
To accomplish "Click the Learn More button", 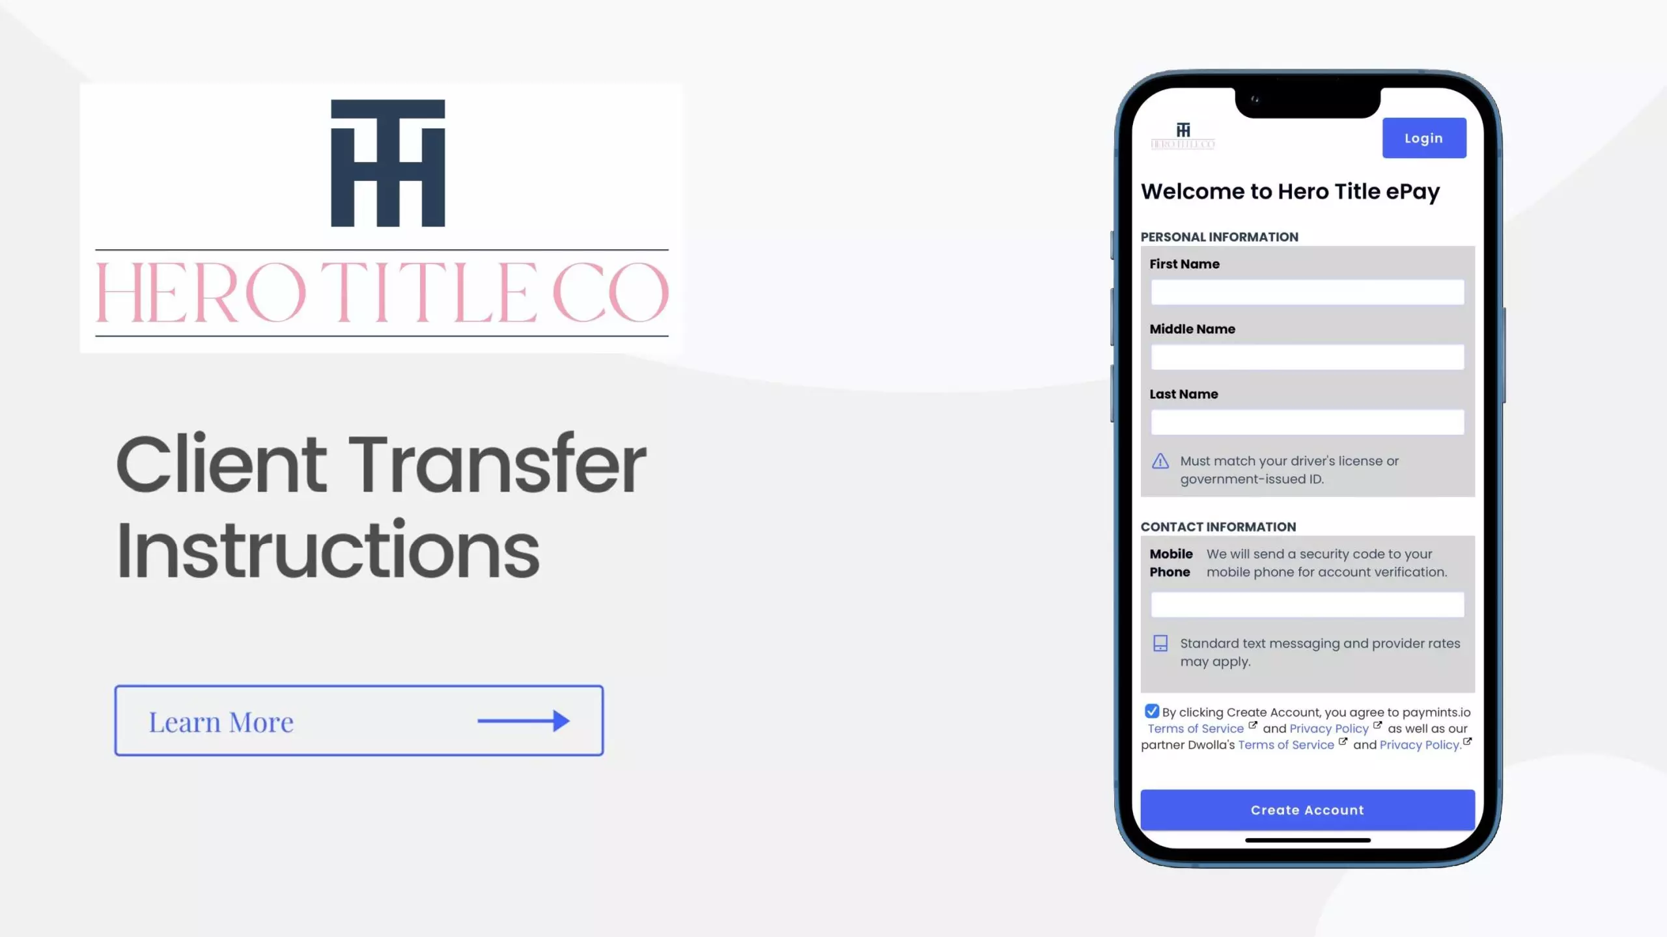I will [358, 720].
